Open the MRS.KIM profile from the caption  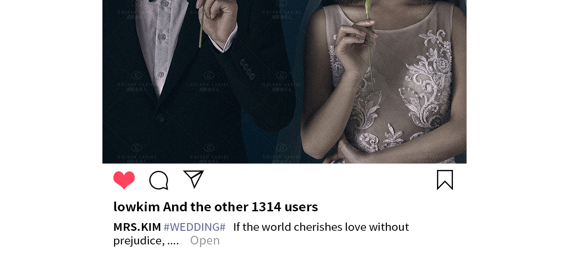(x=137, y=227)
